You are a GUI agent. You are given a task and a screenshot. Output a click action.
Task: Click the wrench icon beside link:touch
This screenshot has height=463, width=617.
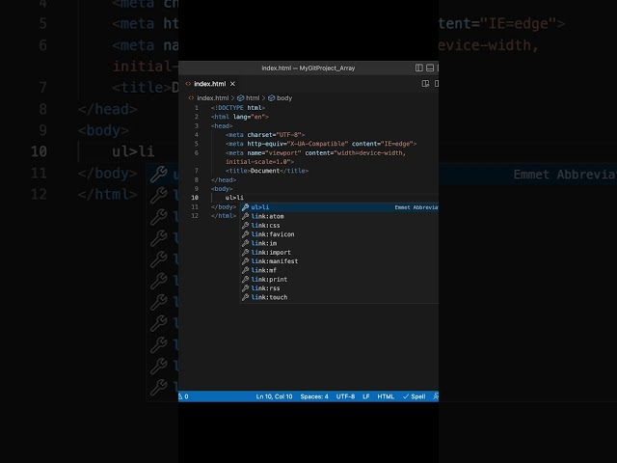pyautogui.click(x=245, y=297)
